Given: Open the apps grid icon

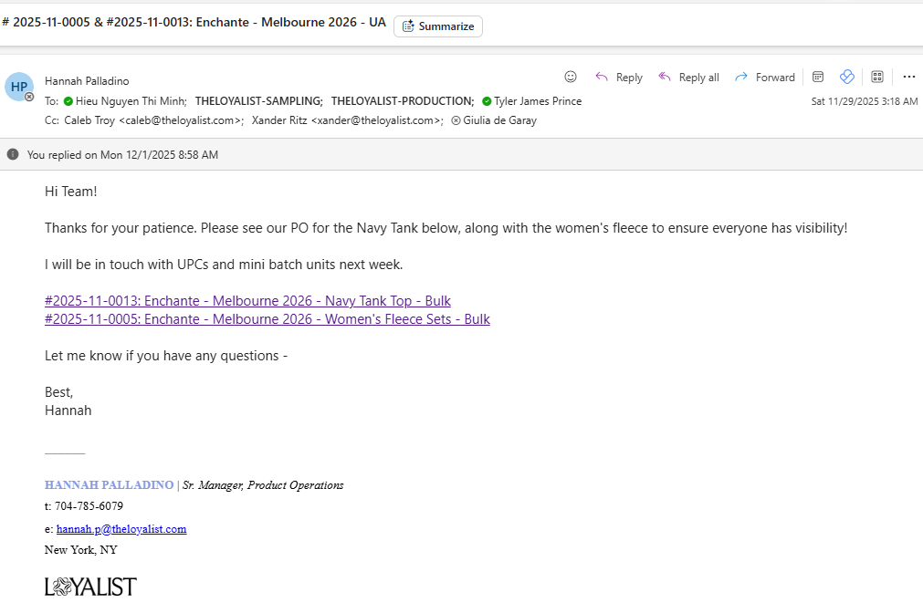Looking at the screenshot, I should pyautogui.click(x=877, y=78).
